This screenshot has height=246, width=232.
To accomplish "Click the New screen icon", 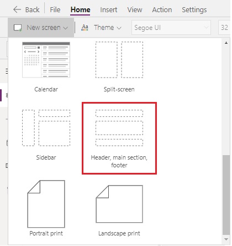I will click(x=18, y=28).
